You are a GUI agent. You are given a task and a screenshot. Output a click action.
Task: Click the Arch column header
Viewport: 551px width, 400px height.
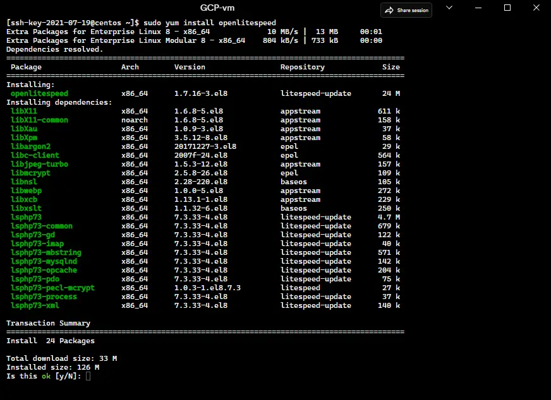130,67
